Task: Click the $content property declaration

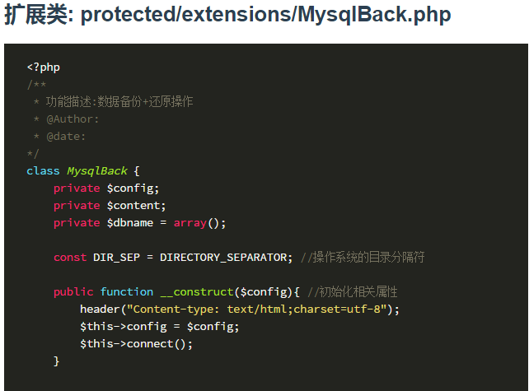Action: pyautogui.click(x=136, y=205)
